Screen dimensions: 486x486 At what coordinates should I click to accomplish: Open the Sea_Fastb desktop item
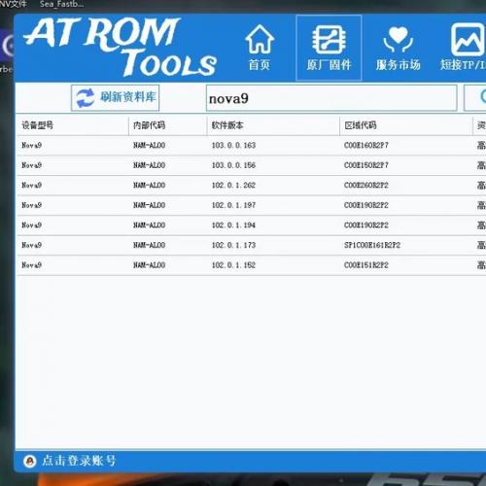click(x=61, y=4)
